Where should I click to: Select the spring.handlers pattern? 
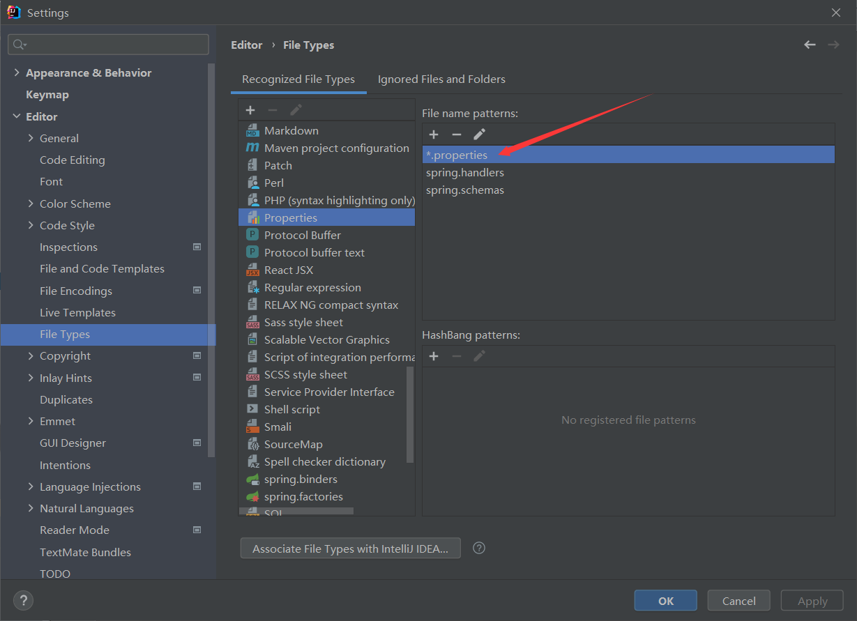465,172
